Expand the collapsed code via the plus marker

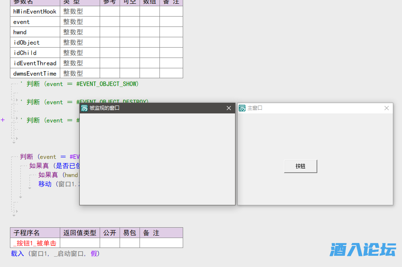pos(3,120)
